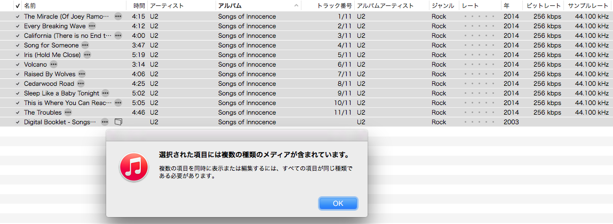Viewport: 613px width, 224px height.
Task: Click the more icon next to Volcano
Action: coord(53,65)
